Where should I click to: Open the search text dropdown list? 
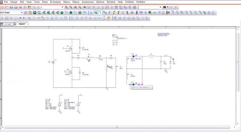click(x=160, y=7)
